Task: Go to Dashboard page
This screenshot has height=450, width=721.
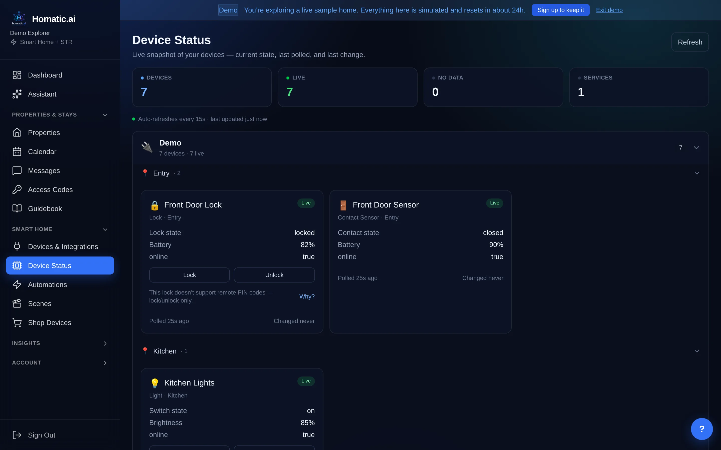Action: [60, 75]
